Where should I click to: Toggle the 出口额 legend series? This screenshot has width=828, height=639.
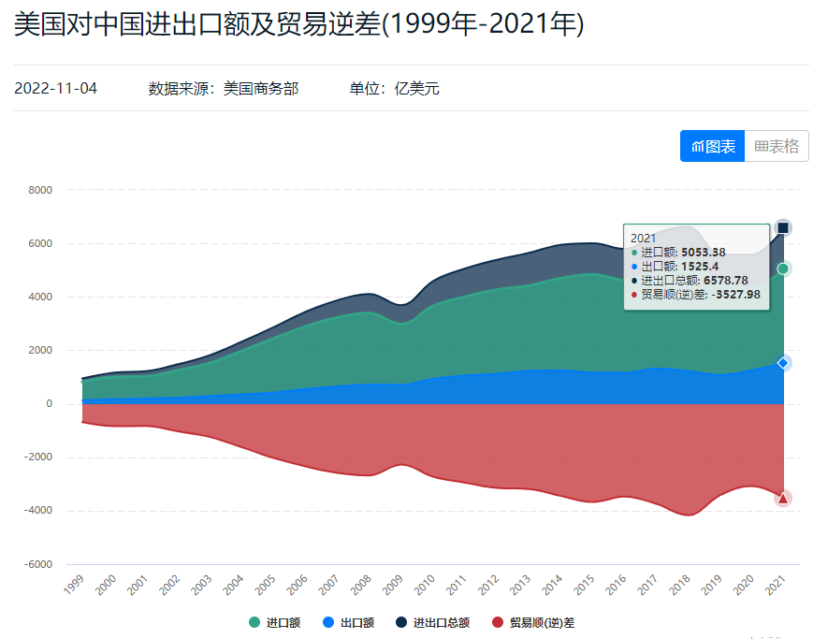point(356,622)
